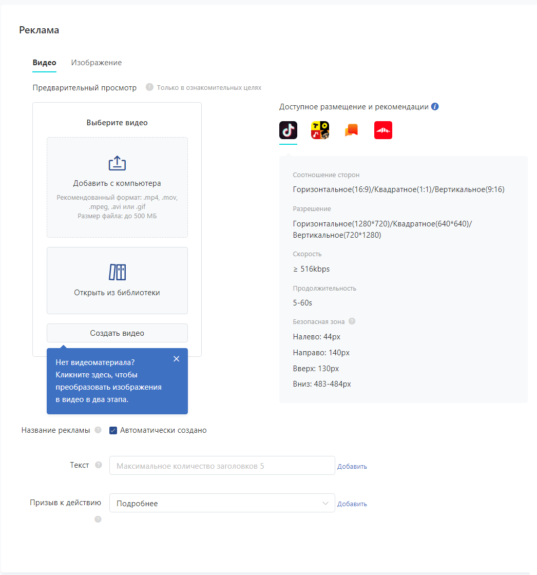537x575 pixels.
Task: Click help icon next to Безопасная зона
Action: coord(352,321)
